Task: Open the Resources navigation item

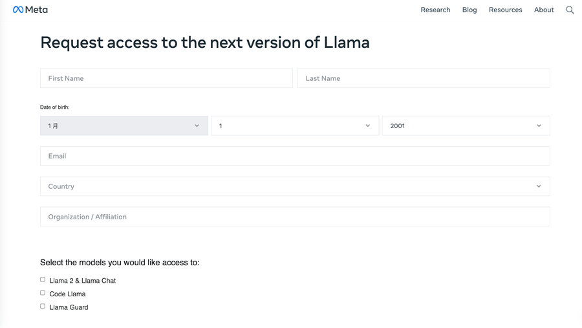Action: (505, 10)
